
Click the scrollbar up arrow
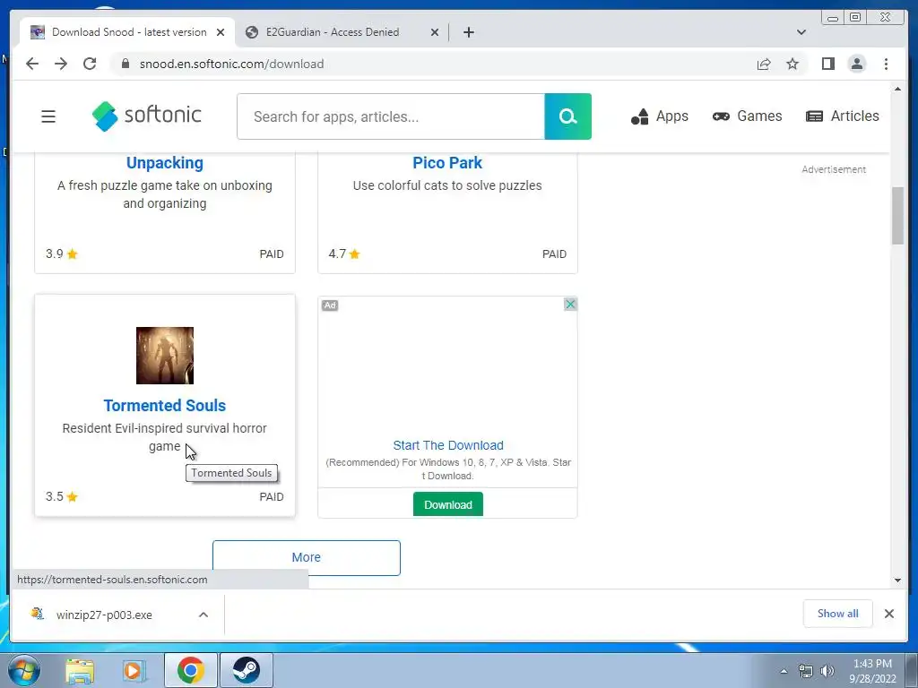click(x=897, y=89)
